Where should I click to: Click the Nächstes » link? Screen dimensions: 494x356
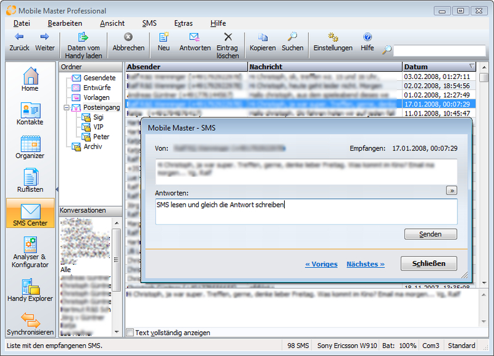pos(365,264)
